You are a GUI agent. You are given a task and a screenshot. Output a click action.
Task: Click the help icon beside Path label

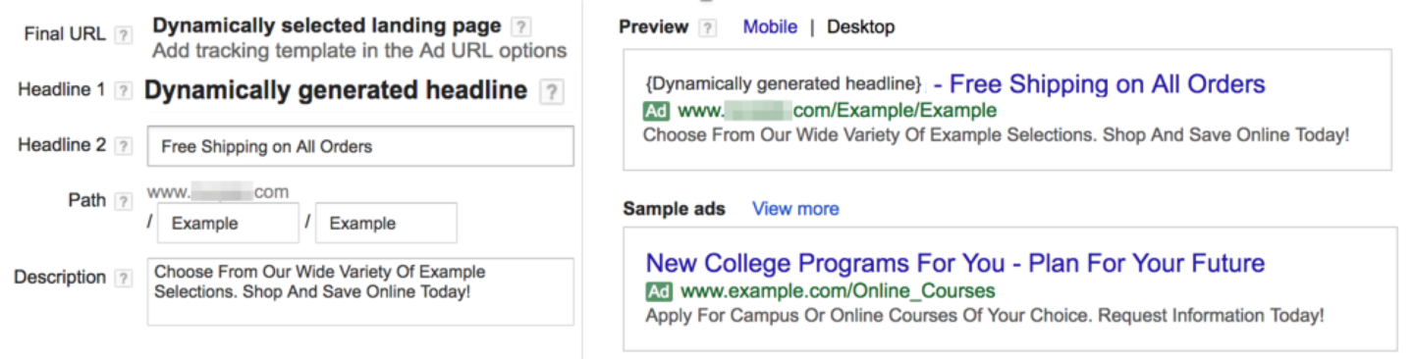click(x=123, y=201)
